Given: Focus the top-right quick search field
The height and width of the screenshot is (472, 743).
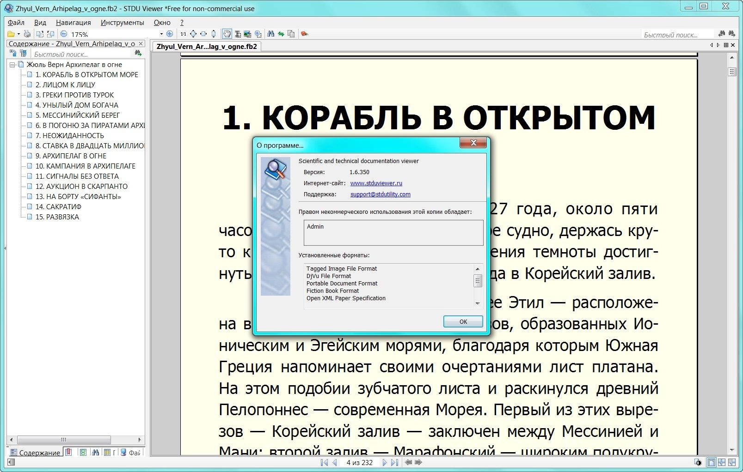Looking at the screenshot, I should (x=678, y=35).
